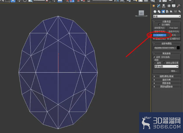This screenshot has height=133, width=183.
Task: Click the 泛光灯 omni light button
Action: click(159, 35)
